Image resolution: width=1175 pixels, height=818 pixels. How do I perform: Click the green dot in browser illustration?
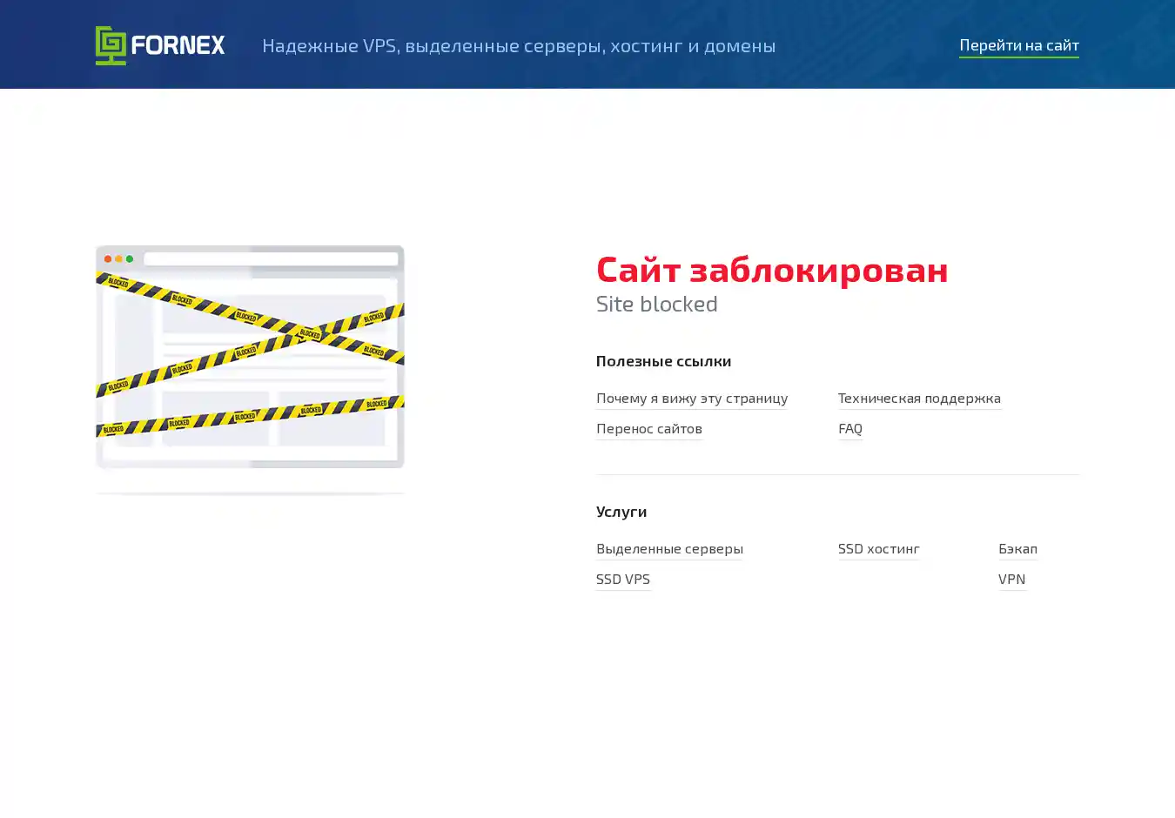[x=130, y=258]
